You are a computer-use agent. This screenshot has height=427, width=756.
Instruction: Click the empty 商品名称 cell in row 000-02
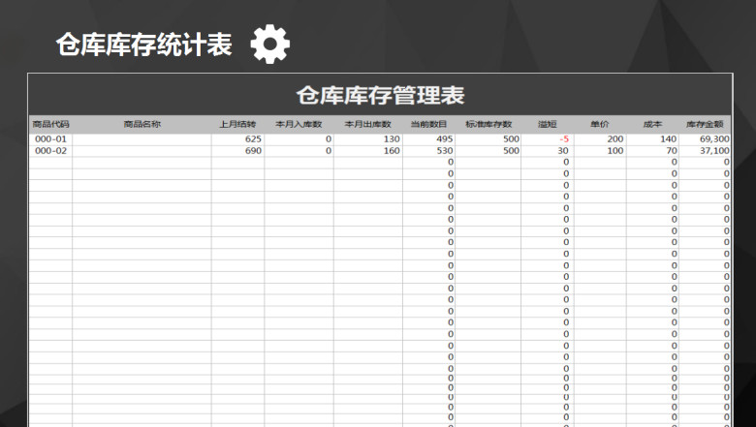142,151
